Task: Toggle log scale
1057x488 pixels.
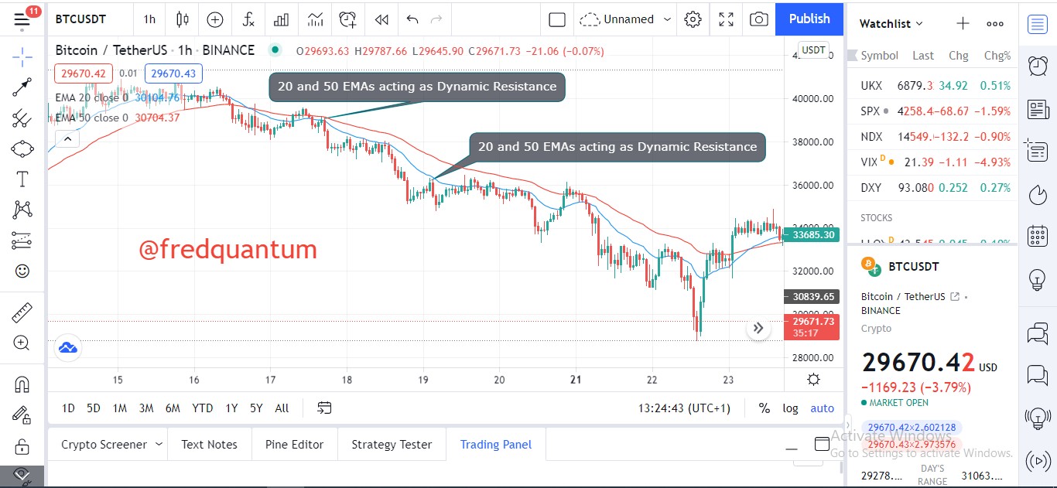Action: [790, 408]
